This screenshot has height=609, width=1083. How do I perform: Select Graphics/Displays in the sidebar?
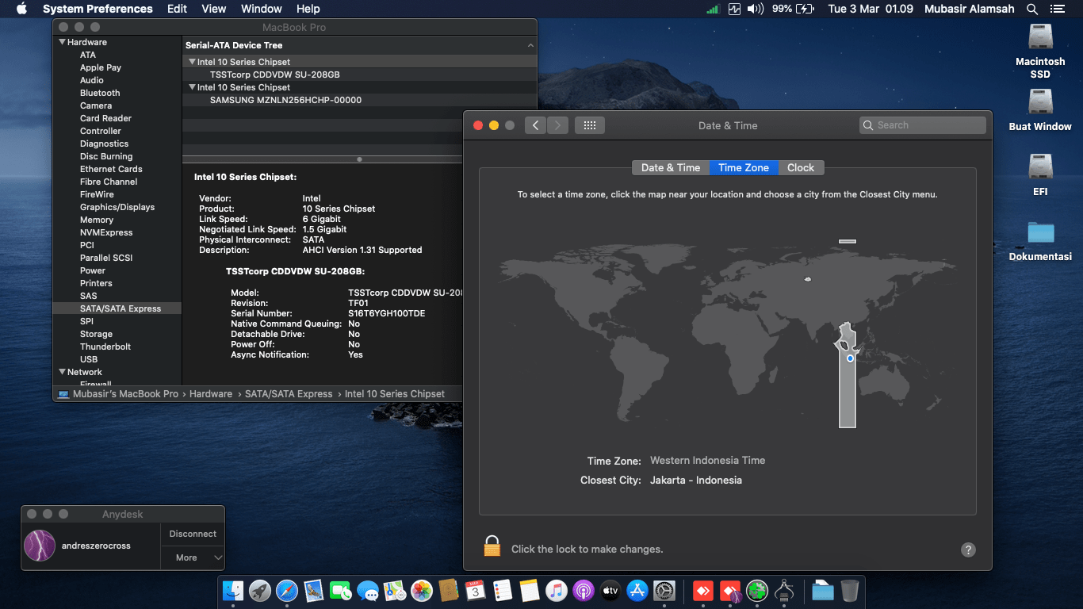click(x=117, y=207)
